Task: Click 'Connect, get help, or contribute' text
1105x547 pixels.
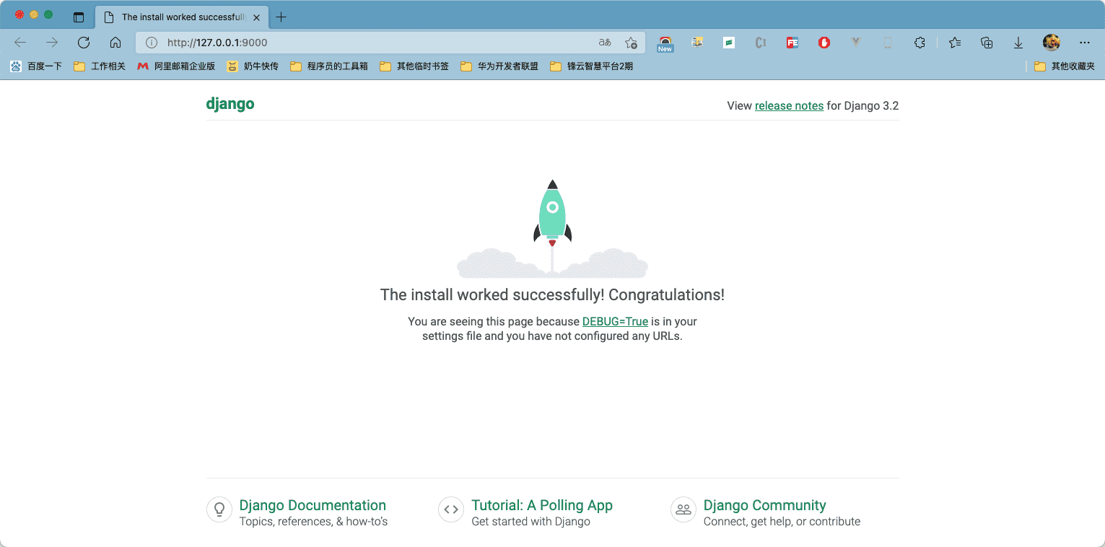Action: pyautogui.click(x=782, y=522)
